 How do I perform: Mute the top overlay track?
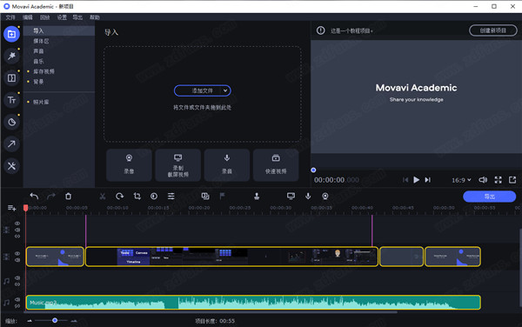tap(17, 230)
